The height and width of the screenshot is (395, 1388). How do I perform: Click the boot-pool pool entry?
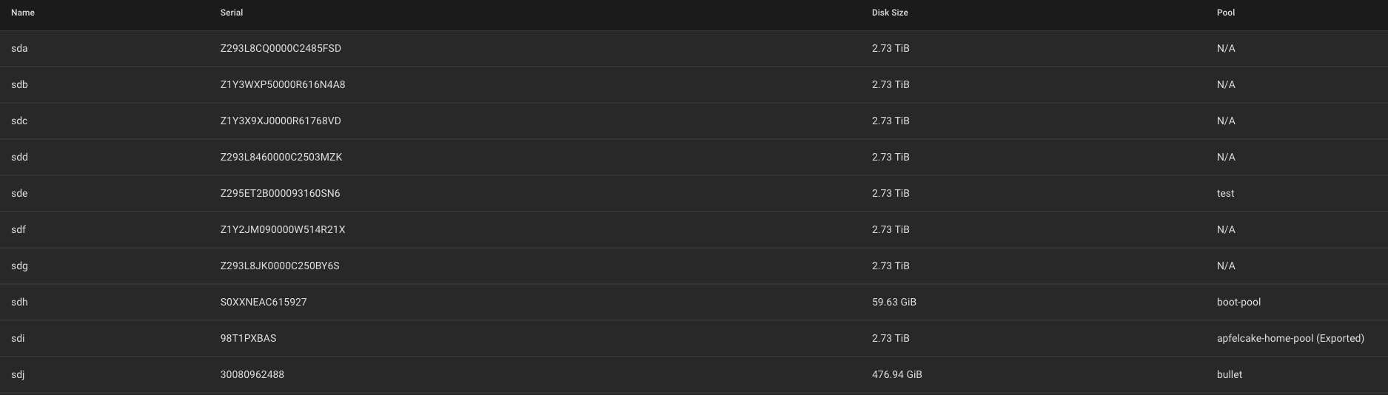click(1238, 302)
